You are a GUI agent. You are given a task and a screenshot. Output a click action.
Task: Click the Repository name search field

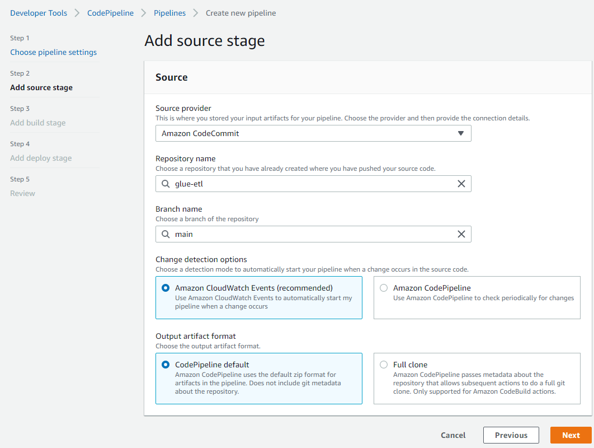pyautogui.click(x=313, y=184)
